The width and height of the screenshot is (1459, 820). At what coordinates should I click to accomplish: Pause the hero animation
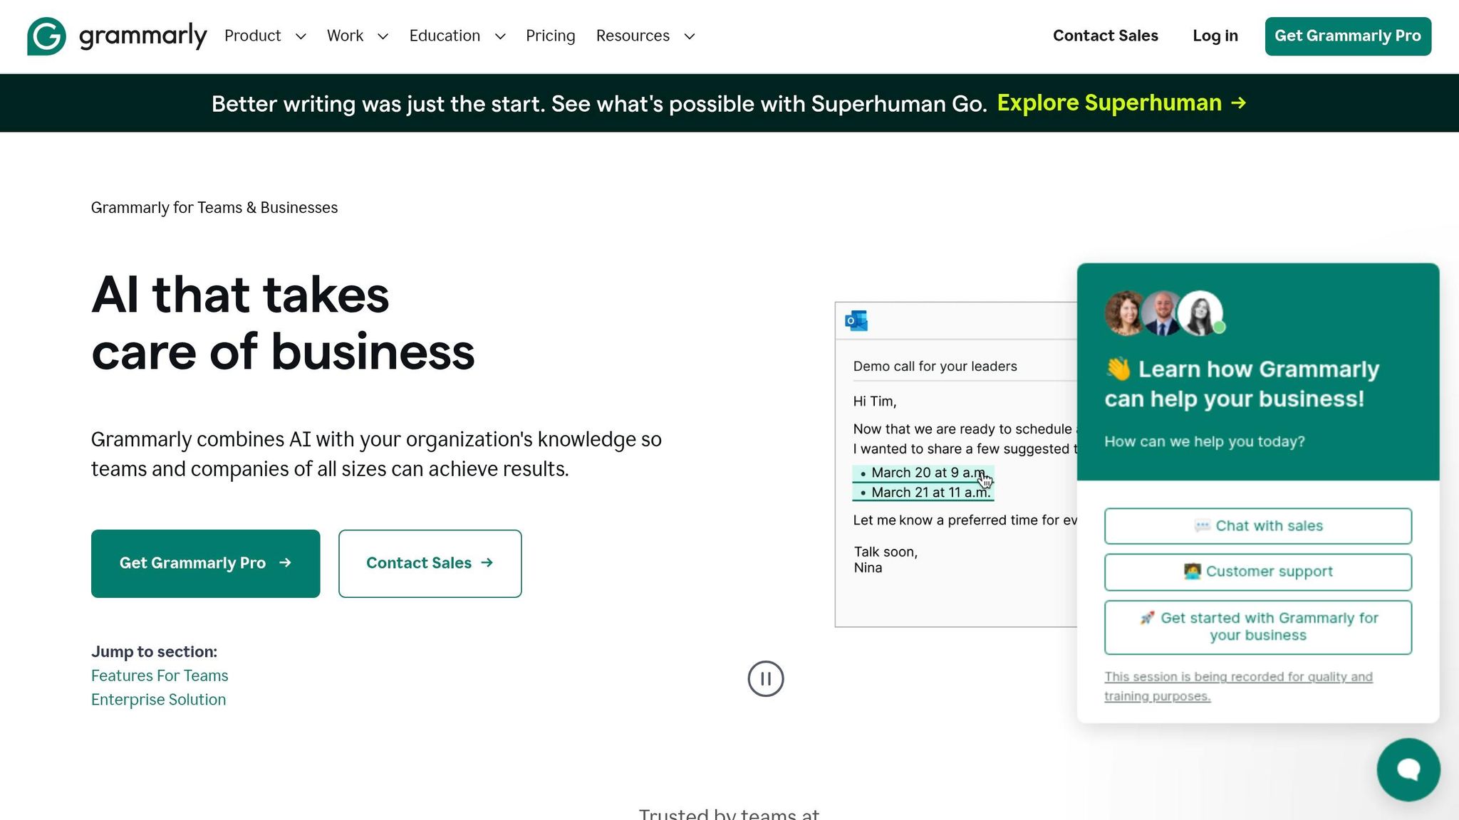pos(766,679)
